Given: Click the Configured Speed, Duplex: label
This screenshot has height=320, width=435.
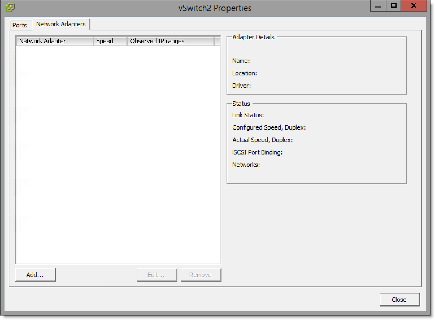Looking at the screenshot, I should [x=269, y=128].
